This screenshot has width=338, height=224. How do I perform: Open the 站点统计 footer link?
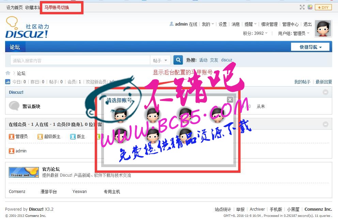click(x=223, y=209)
